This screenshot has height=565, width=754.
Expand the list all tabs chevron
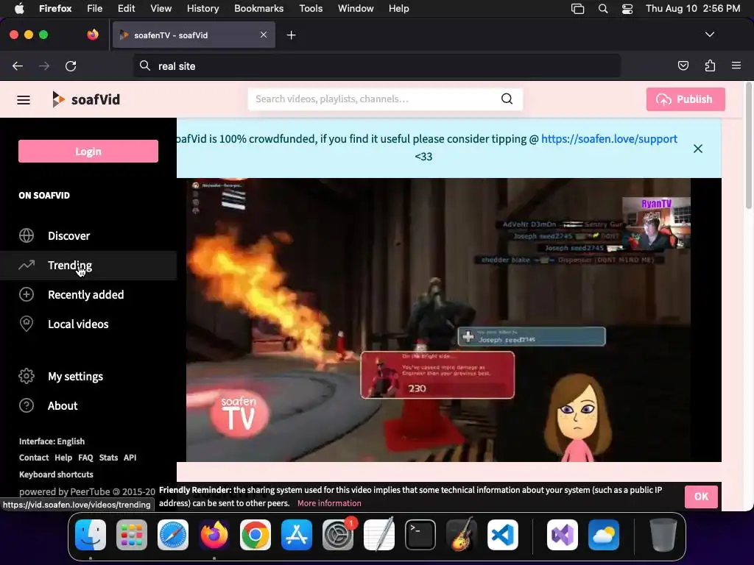tap(710, 35)
